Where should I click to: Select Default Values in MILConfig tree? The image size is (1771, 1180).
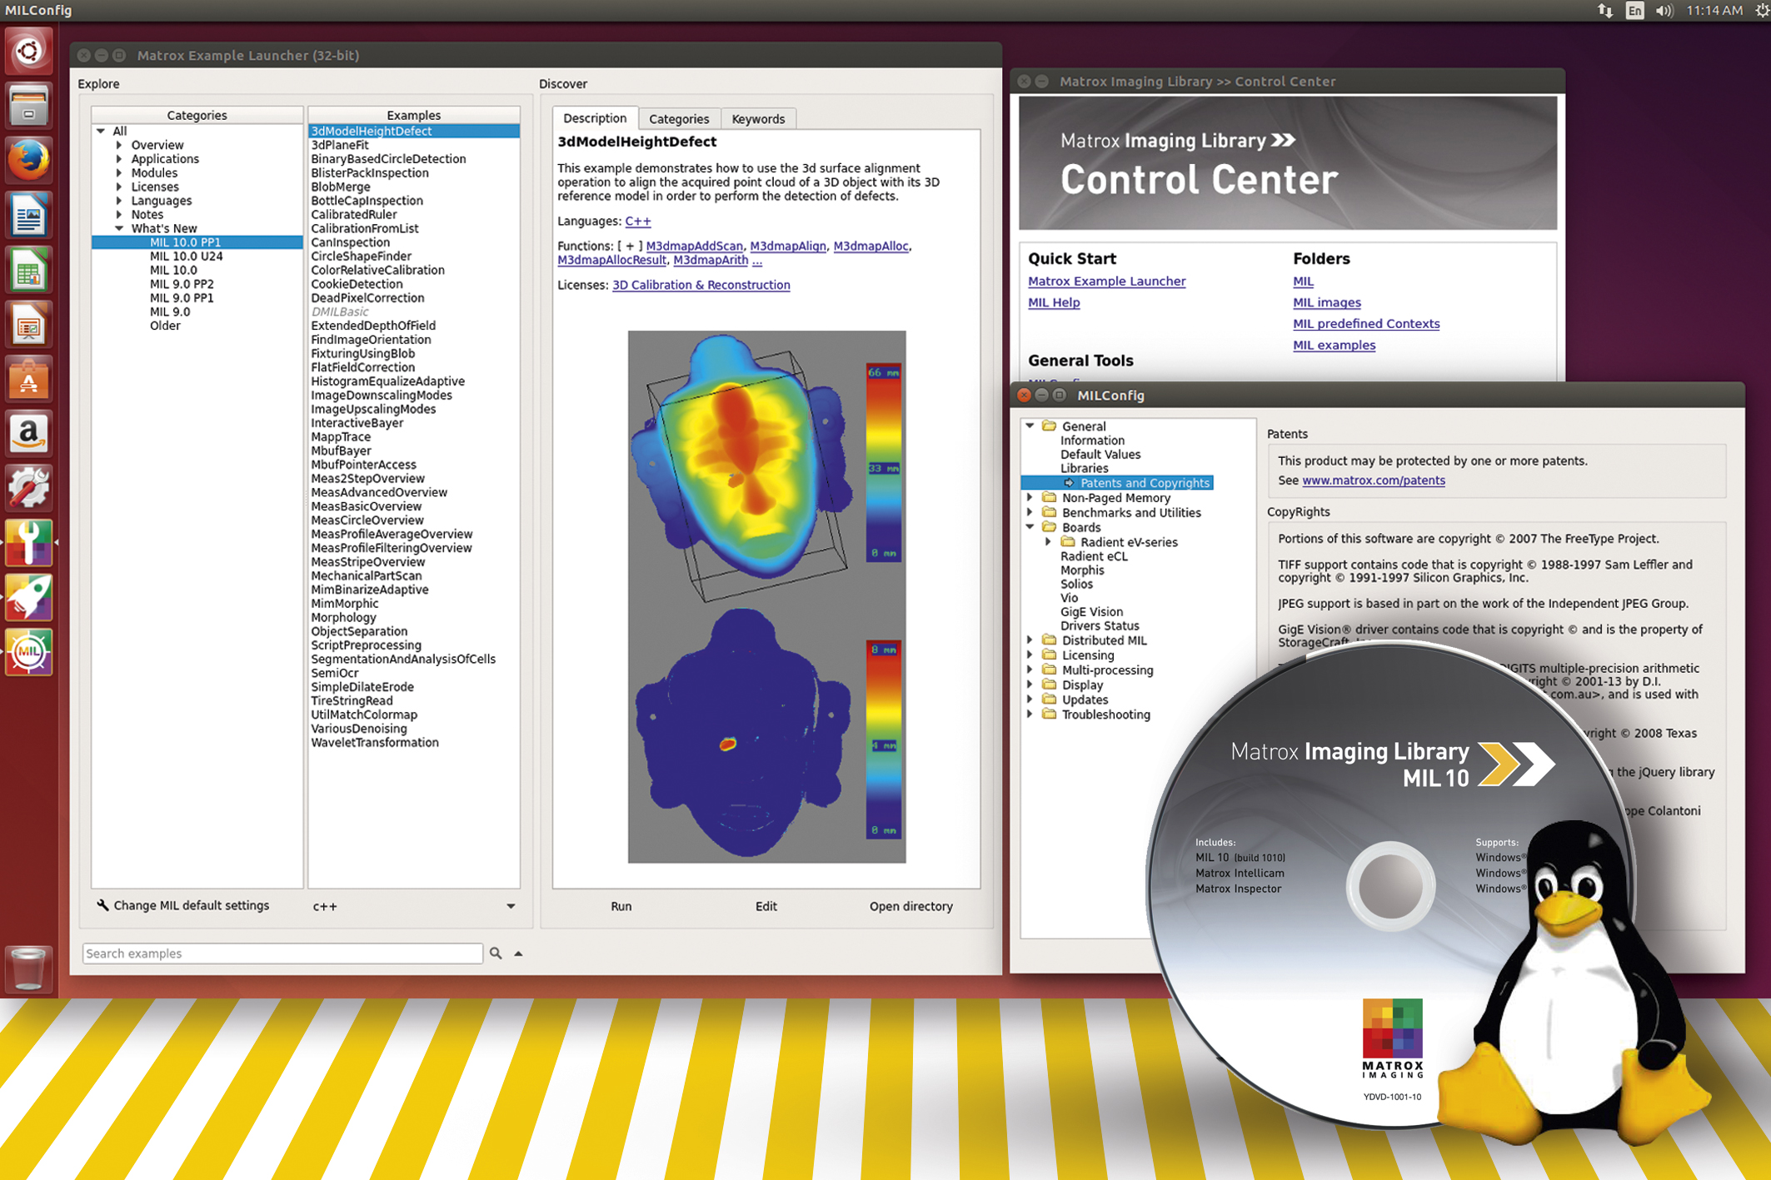click(1100, 455)
